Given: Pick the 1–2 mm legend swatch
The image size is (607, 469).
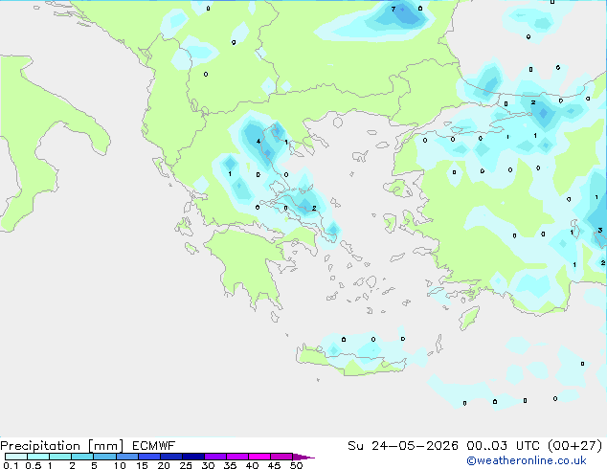Looking at the screenshot, I should coord(60,457).
